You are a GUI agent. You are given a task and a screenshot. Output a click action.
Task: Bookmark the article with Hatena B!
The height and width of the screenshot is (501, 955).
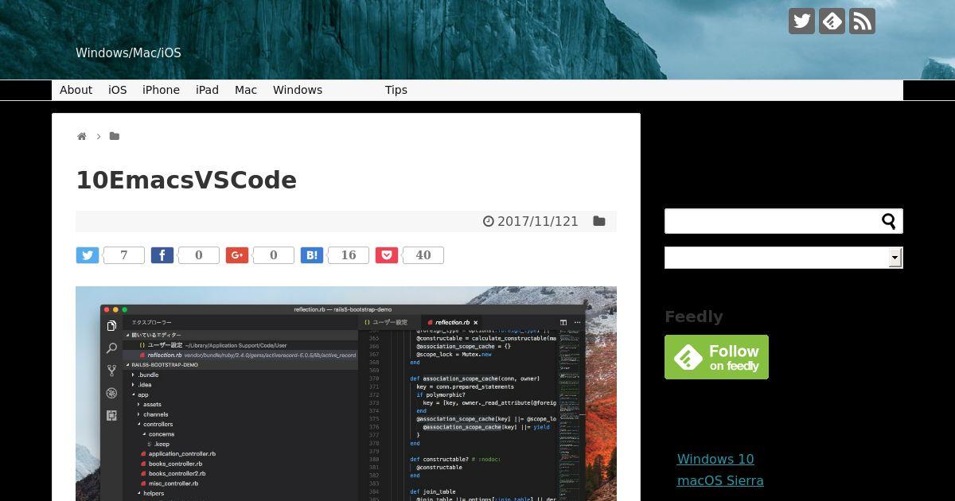tap(312, 255)
